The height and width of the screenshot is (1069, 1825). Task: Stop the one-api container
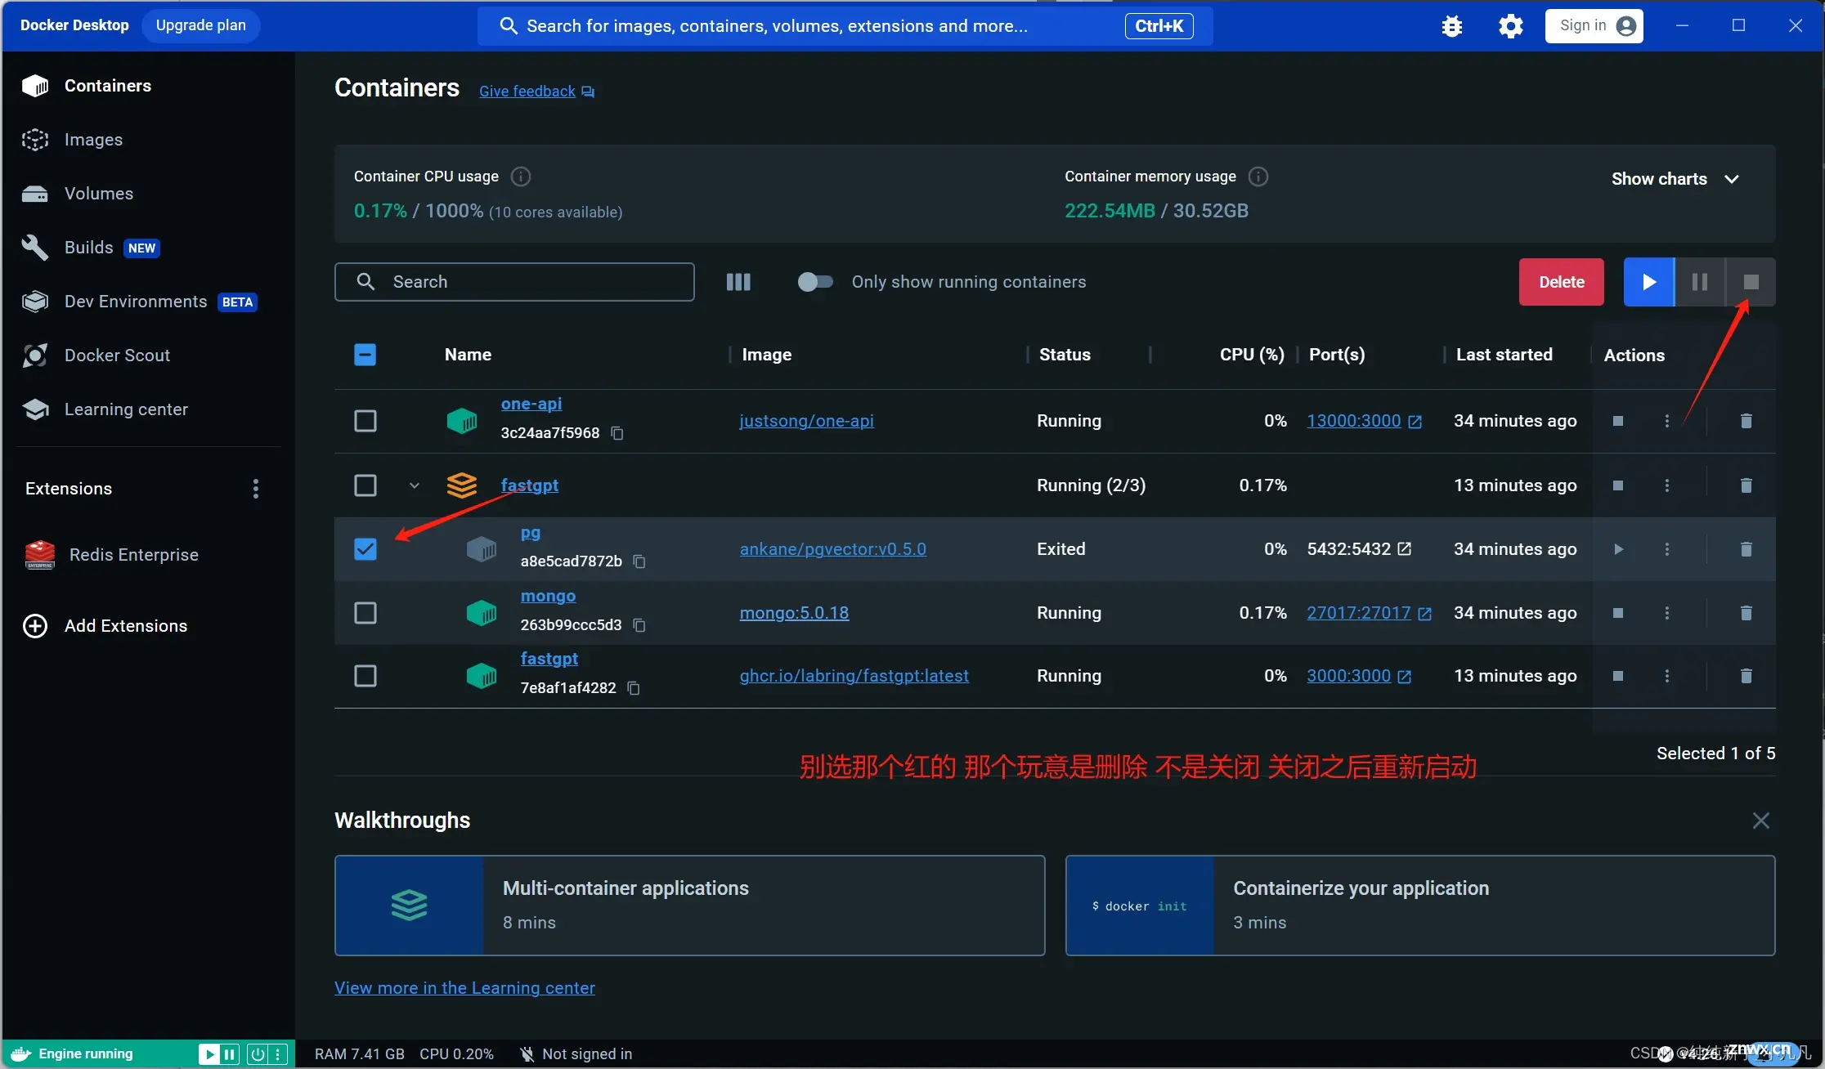pos(1617,421)
